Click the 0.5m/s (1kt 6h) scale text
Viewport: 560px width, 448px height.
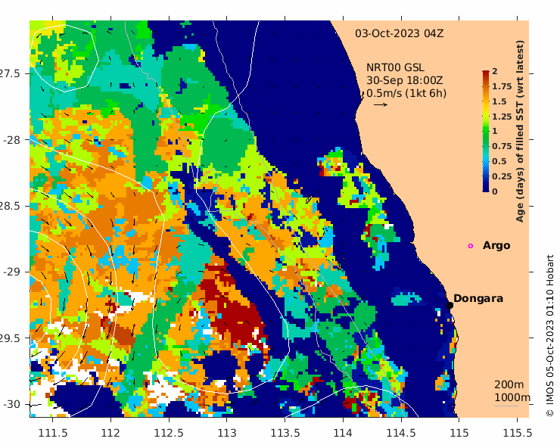[x=406, y=93]
